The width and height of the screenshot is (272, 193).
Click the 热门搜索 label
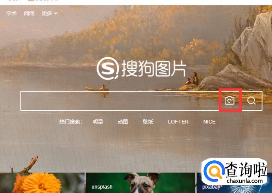pyautogui.click(x=70, y=122)
